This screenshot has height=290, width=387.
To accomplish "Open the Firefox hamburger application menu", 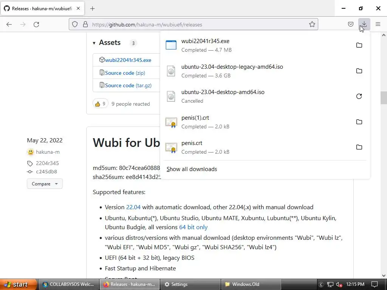I will coord(378,24).
